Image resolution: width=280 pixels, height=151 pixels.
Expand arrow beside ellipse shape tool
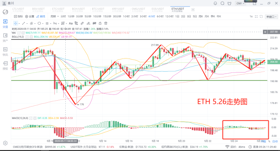pyautogui.click(x=43, y=24)
